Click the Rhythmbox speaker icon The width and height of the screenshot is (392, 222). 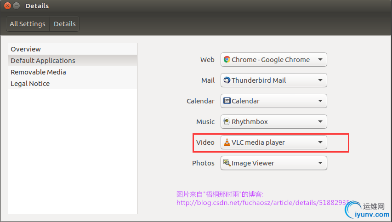tap(227, 121)
